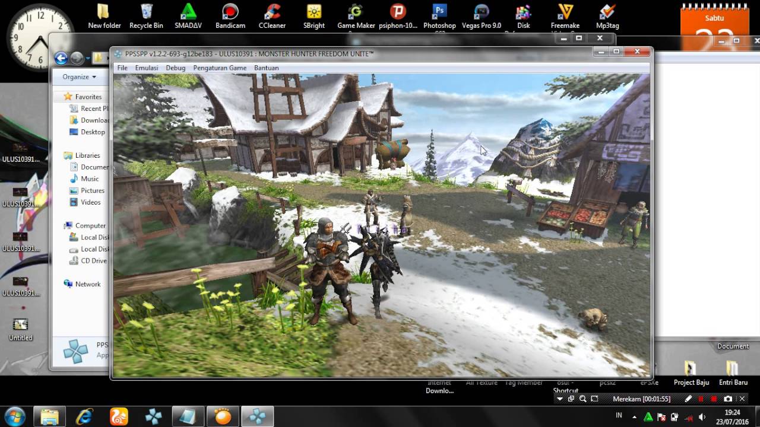Open the Organize dropdown in Explorer
760x427 pixels.
coord(79,77)
